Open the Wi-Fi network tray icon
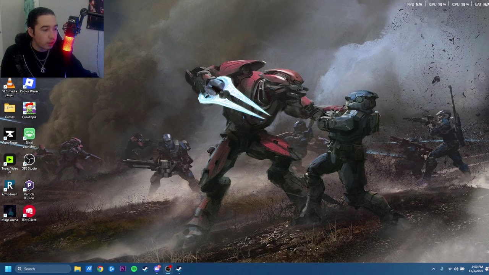This screenshot has height=275, width=489. (450, 269)
